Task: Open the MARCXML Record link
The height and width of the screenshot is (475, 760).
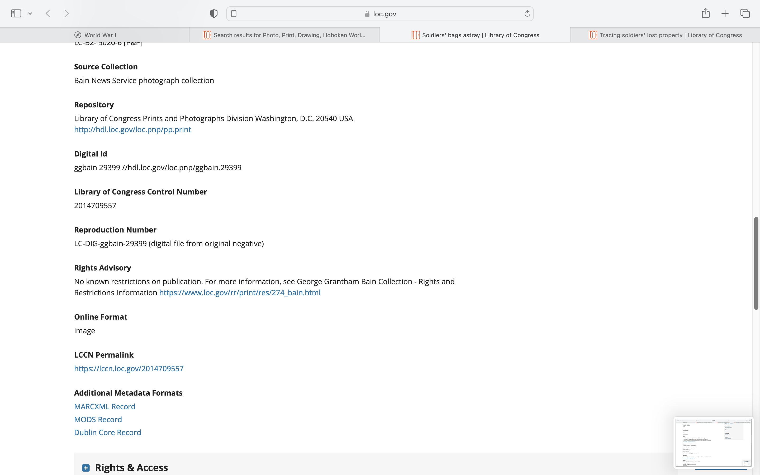Action: pyautogui.click(x=104, y=406)
